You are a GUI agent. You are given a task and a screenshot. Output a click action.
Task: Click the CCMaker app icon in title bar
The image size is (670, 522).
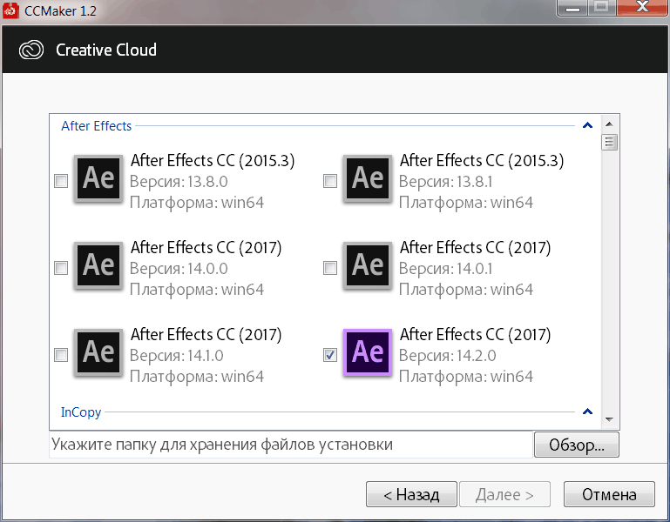(10, 10)
